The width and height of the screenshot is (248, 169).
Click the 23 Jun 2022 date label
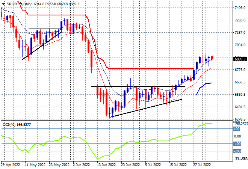point(130,165)
